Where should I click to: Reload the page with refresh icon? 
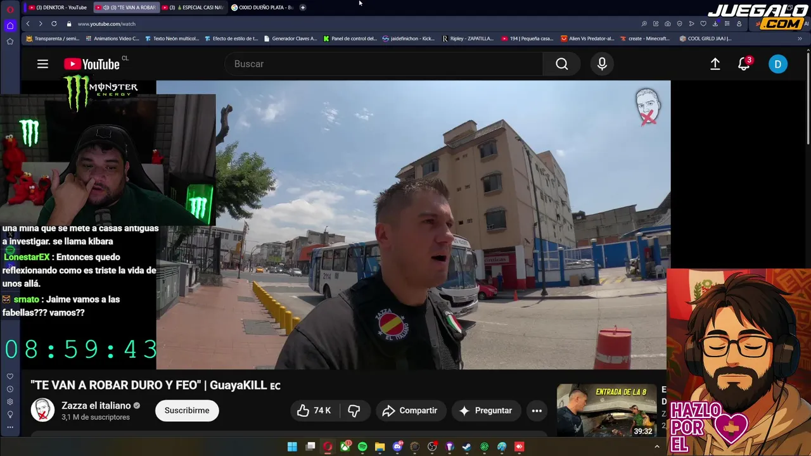tap(54, 23)
